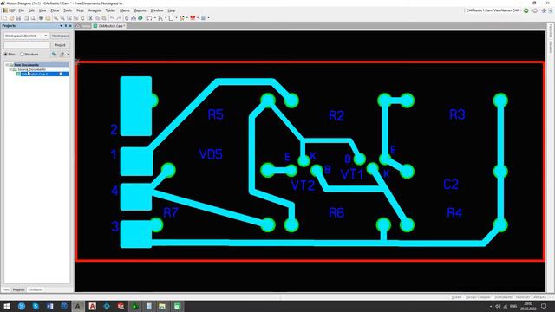The height and width of the screenshot is (312, 555).
Task: Click the arc-shaped toolbar icon
Action: point(150,18)
